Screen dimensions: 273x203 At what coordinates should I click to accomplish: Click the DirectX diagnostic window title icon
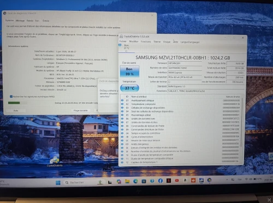click(x=5, y=13)
